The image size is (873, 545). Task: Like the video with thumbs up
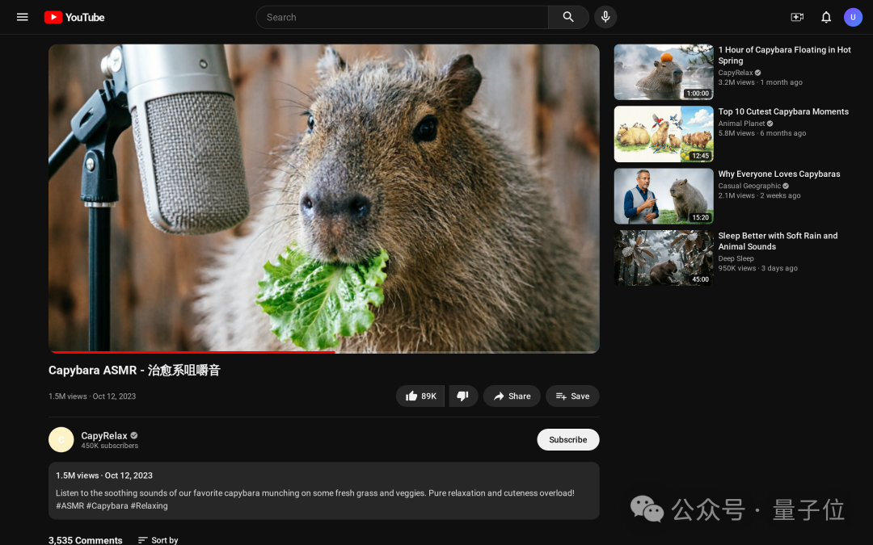click(x=420, y=396)
